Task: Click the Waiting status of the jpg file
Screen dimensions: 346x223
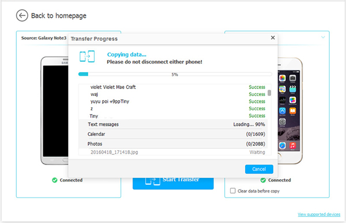Action: point(257,152)
